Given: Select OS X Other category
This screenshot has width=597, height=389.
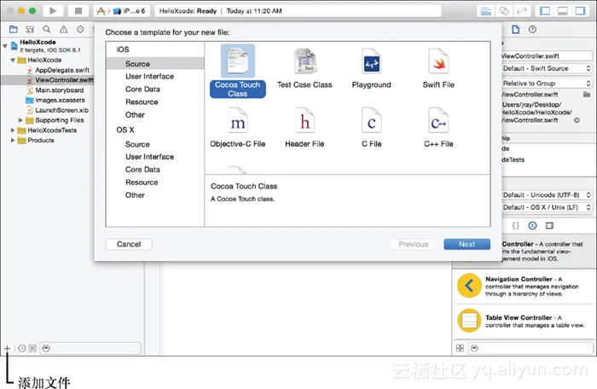Looking at the screenshot, I should [135, 195].
